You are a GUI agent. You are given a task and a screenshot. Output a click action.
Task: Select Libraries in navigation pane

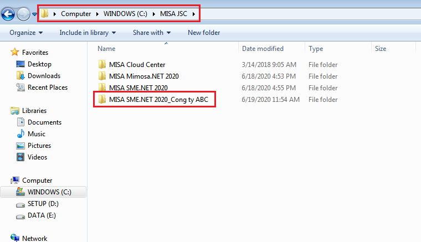34,111
